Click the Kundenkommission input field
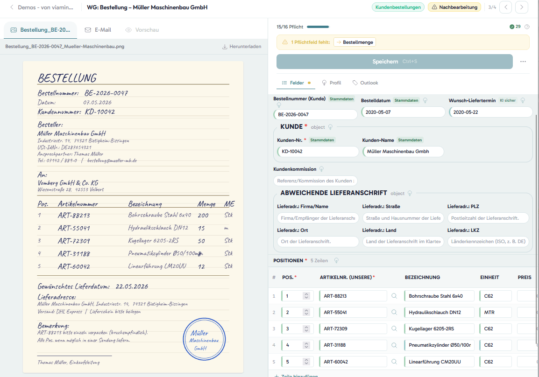Screen dimensions: 539x377 tap(316, 181)
